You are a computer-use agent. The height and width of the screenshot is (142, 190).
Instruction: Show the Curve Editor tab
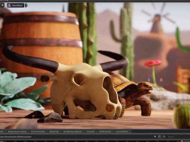tap(122, 131)
